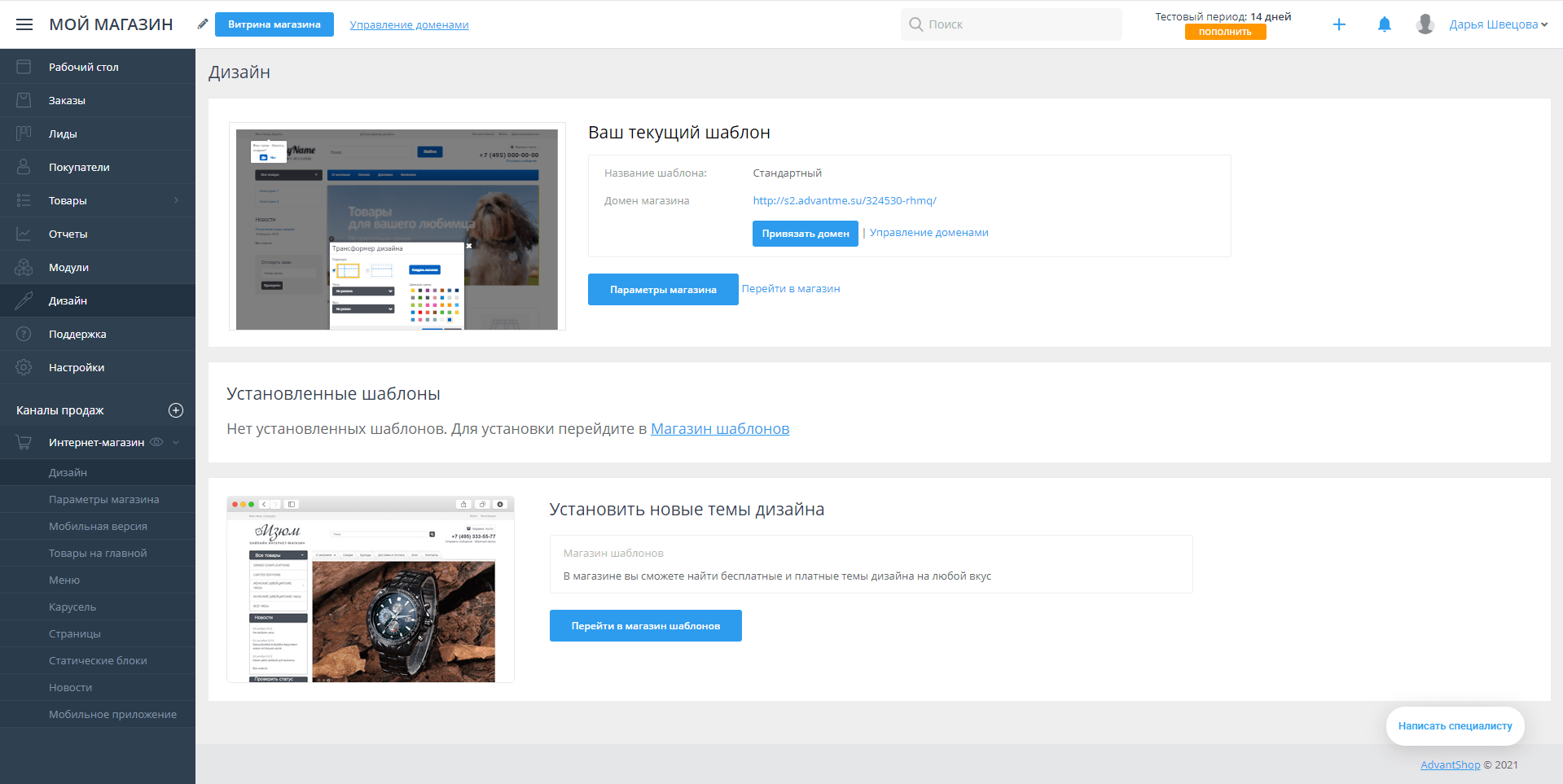1563x784 pixels.
Task: Collapse the Интернет-магазин chevron
Action: pos(176,442)
